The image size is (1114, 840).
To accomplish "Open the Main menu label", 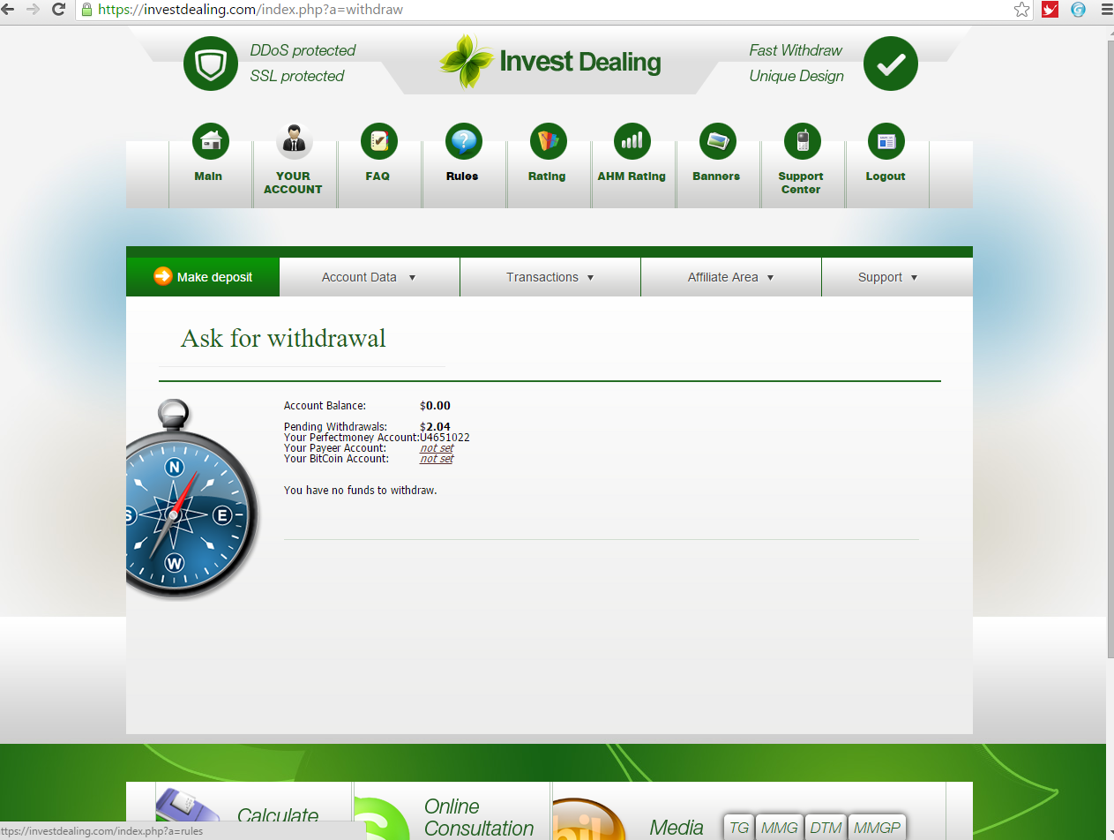I will pos(208,176).
